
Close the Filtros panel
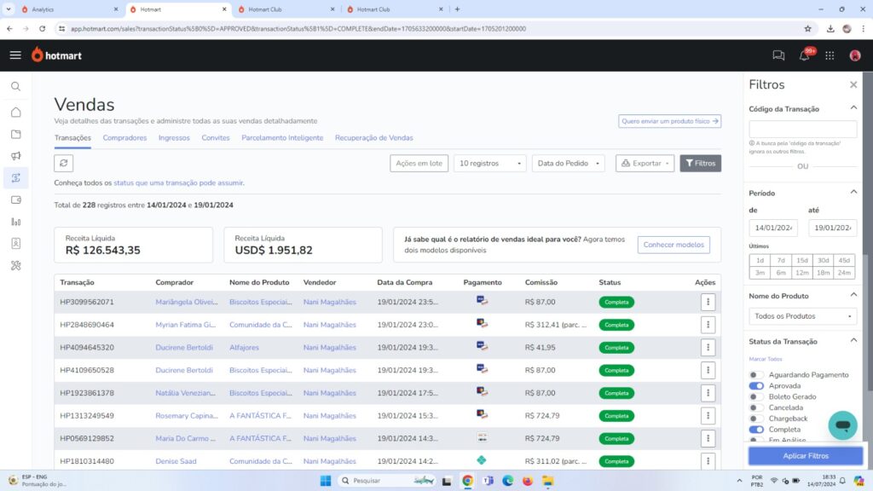coord(853,84)
